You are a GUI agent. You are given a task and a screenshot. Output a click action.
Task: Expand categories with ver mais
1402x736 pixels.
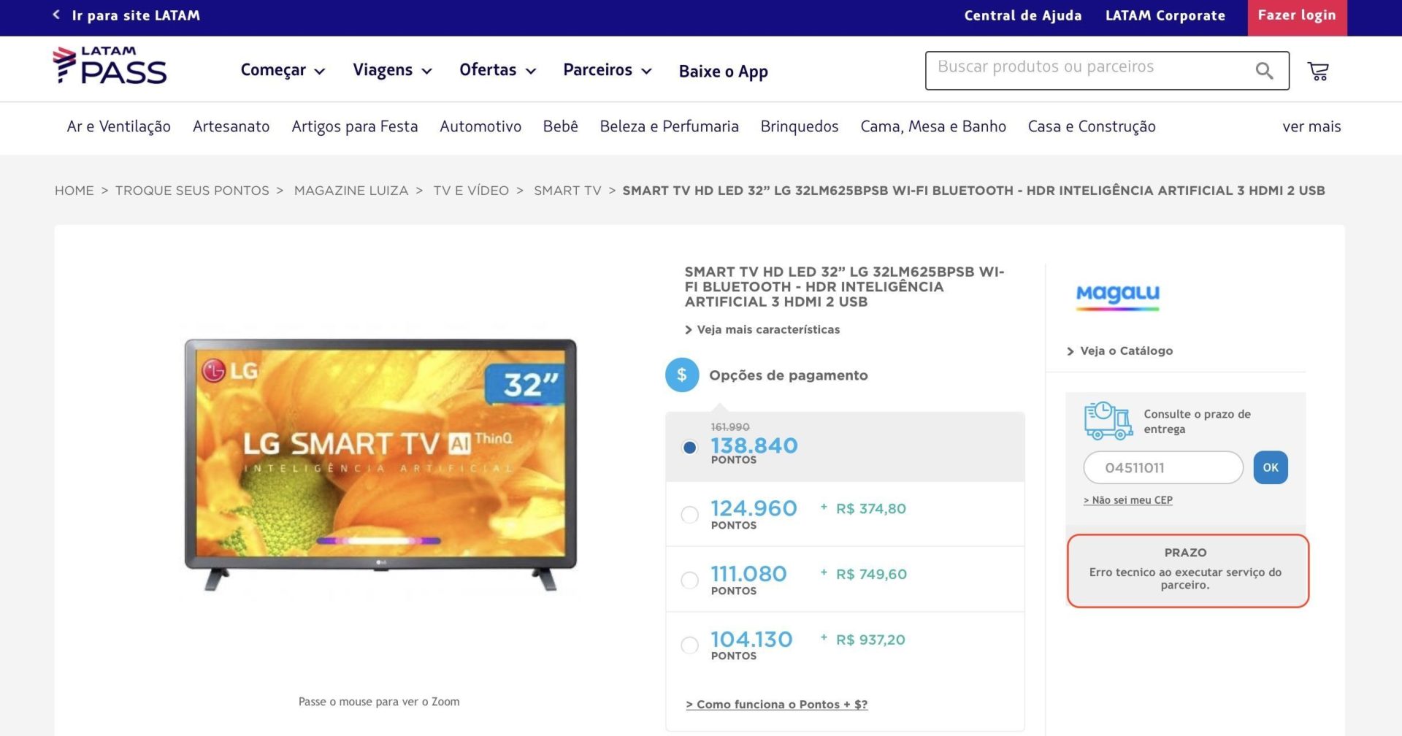pos(1311,126)
